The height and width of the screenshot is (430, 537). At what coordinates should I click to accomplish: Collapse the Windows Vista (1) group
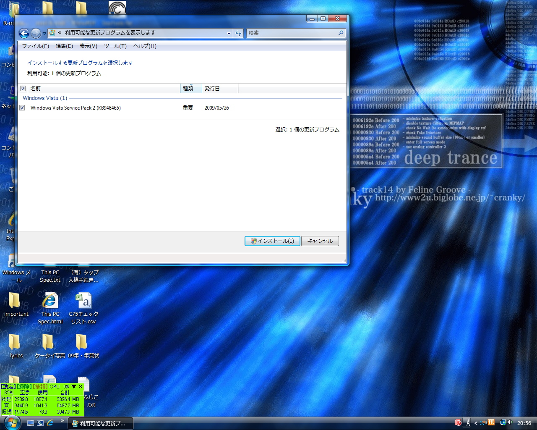[45, 98]
